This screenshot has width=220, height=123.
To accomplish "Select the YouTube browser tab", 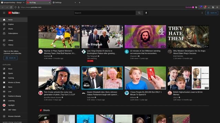I will (38, 2).
